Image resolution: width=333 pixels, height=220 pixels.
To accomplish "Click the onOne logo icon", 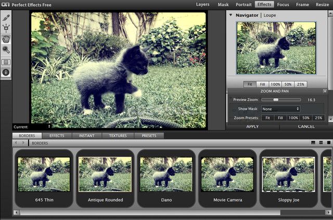I will click(x=5, y=4).
